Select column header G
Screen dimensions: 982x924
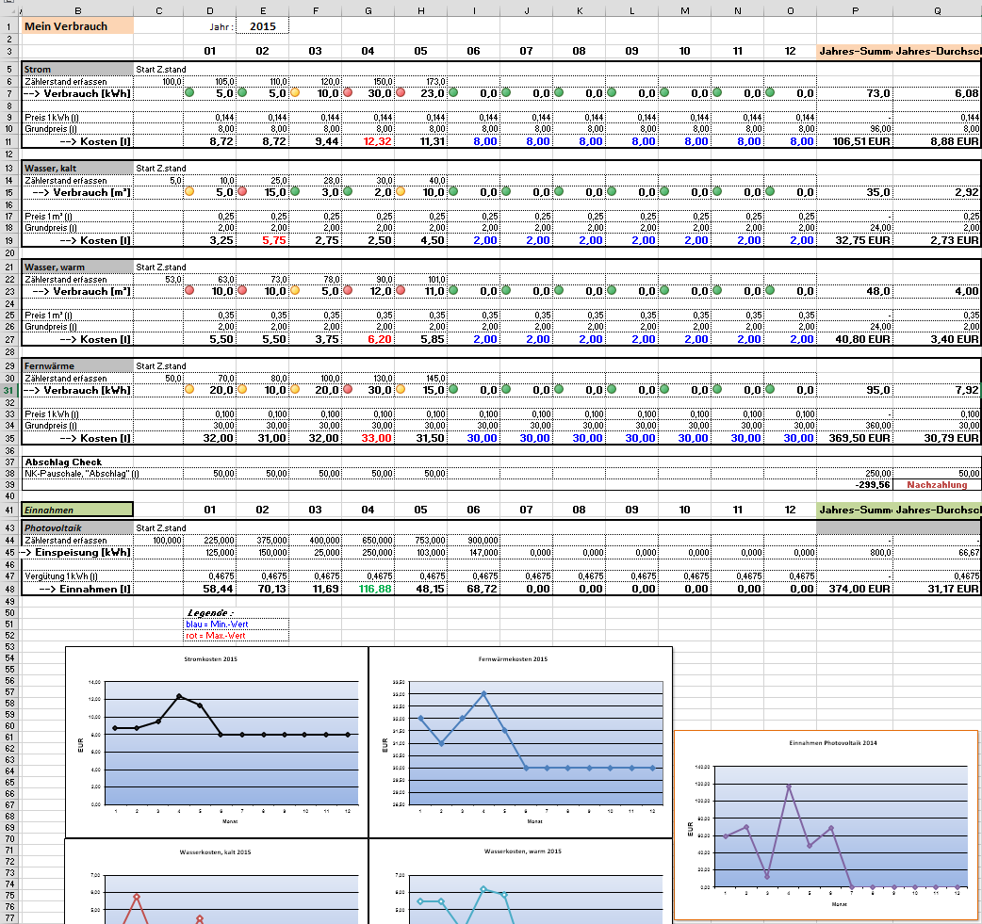click(368, 10)
